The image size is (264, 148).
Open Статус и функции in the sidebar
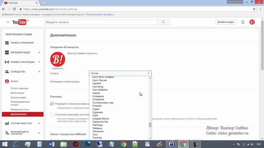(19, 88)
